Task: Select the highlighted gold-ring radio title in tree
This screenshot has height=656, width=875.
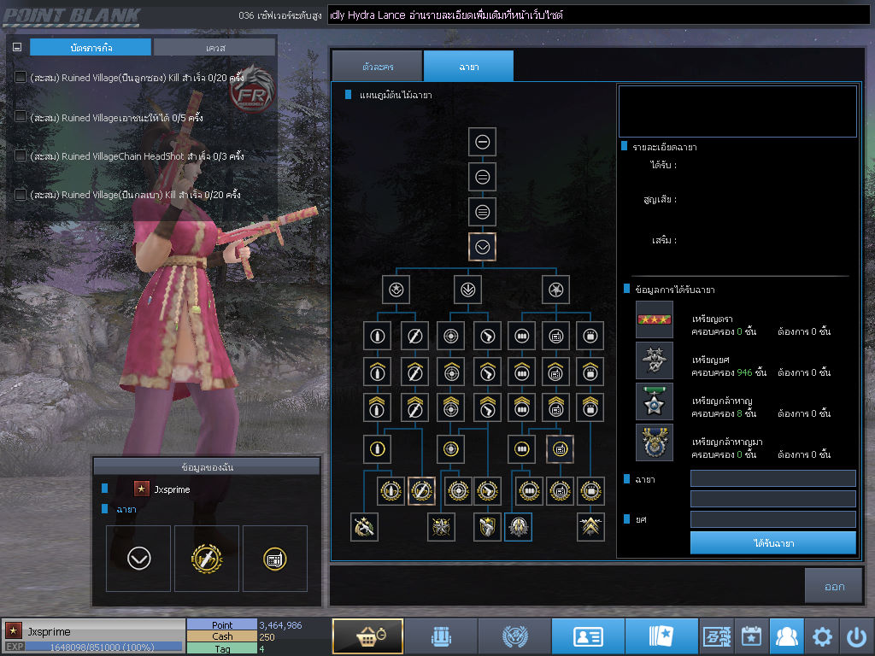Action: coord(560,448)
